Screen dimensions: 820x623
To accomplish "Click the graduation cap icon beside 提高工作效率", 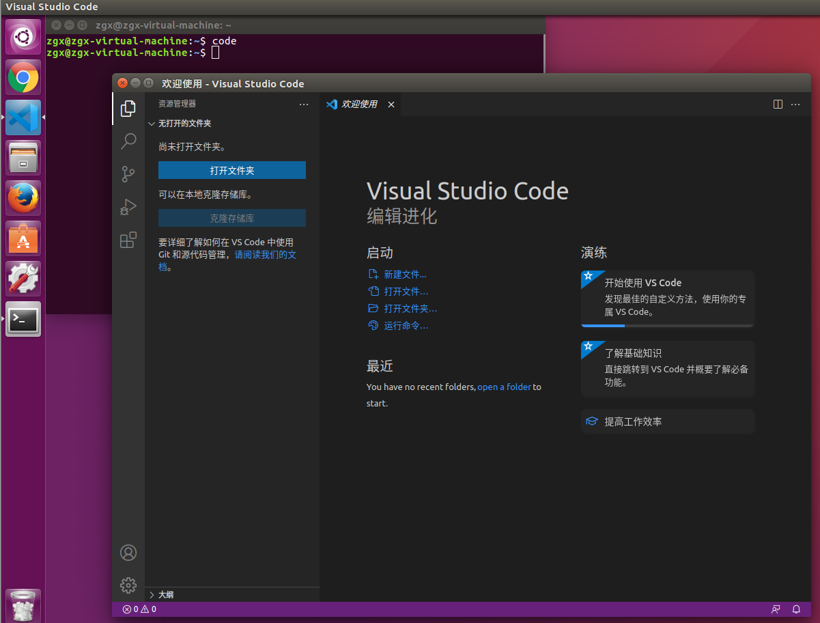I will (x=592, y=421).
